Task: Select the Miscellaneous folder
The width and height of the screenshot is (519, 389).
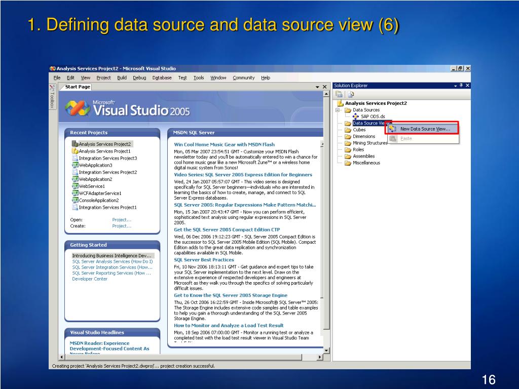Action: coord(366,163)
